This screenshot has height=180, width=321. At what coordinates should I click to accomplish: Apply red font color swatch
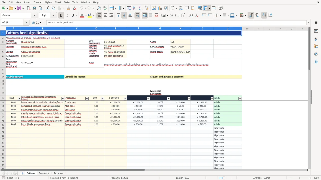(82, 15)
